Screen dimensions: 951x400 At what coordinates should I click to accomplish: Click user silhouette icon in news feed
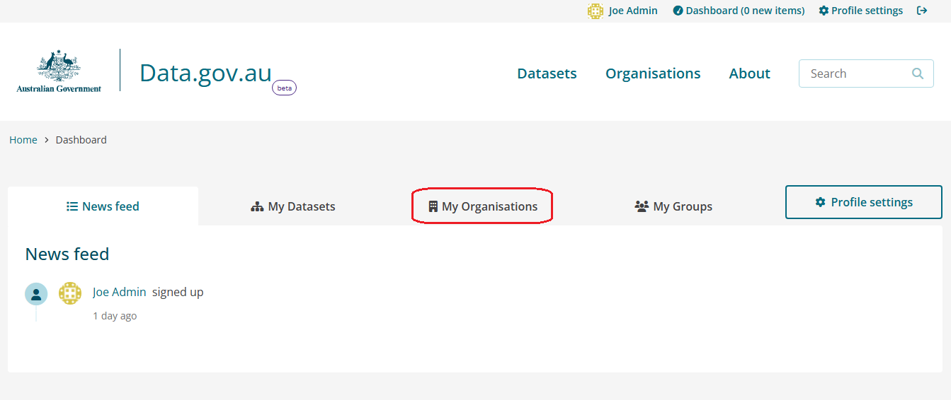point(36,294)
